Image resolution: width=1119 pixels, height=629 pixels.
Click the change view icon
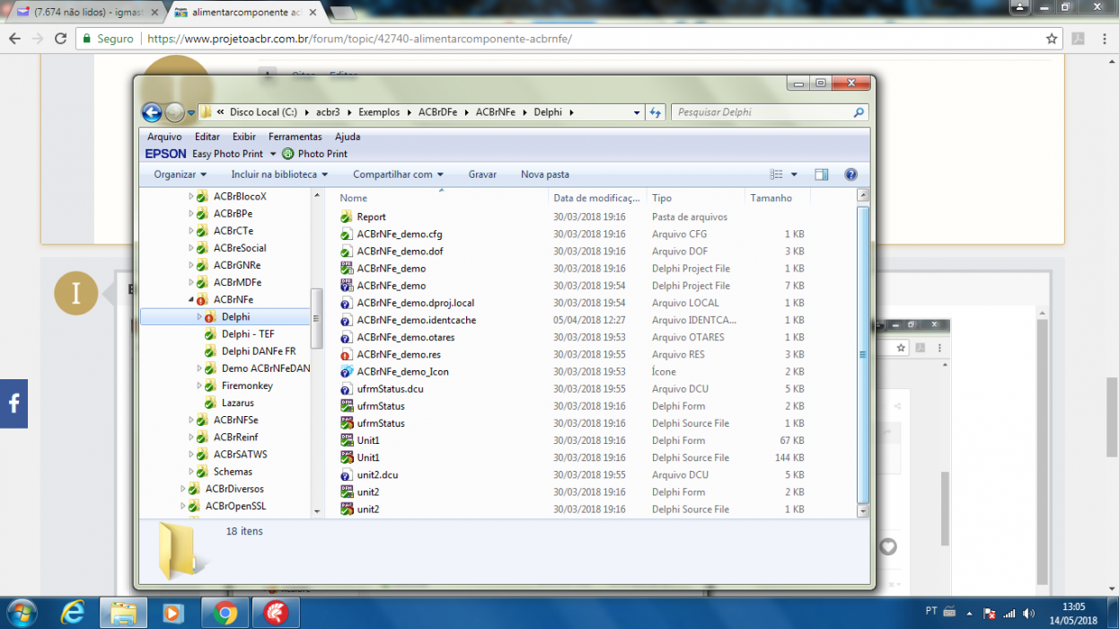click(x=777, y=174)
